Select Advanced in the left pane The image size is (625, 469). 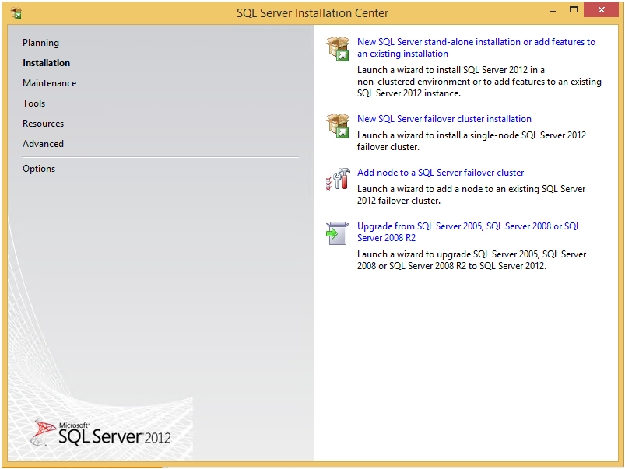click(43, 143)
